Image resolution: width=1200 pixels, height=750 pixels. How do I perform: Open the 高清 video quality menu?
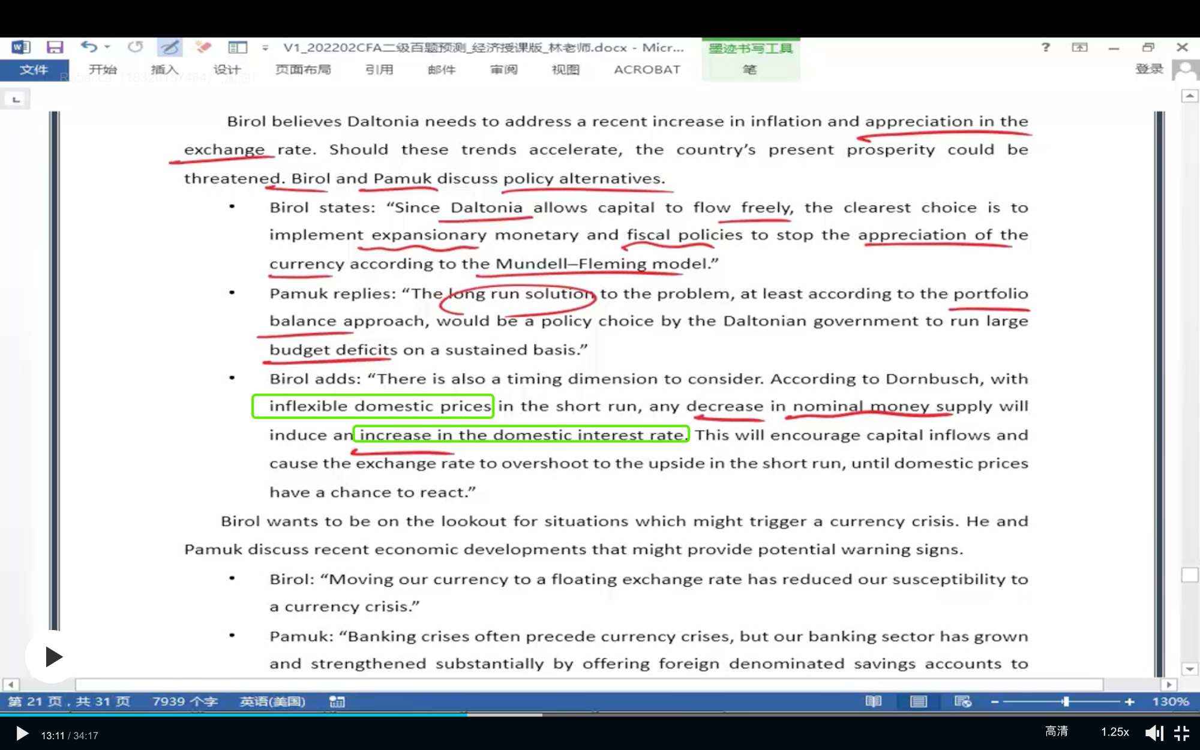(1057, 731)
